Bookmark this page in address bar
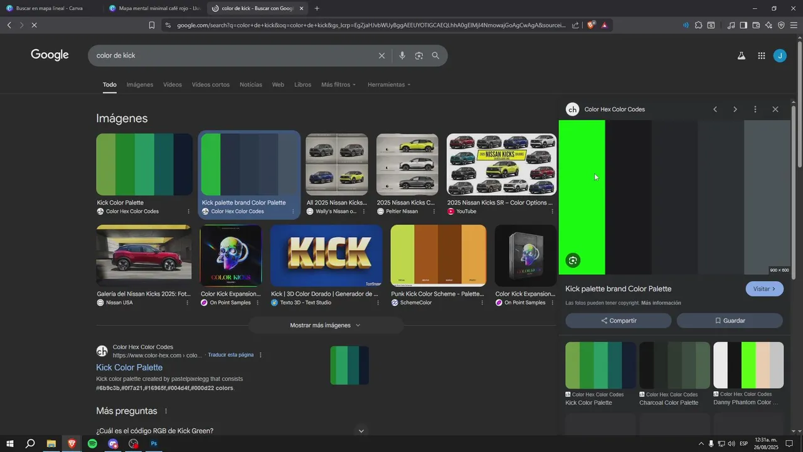 pos(151,25)
